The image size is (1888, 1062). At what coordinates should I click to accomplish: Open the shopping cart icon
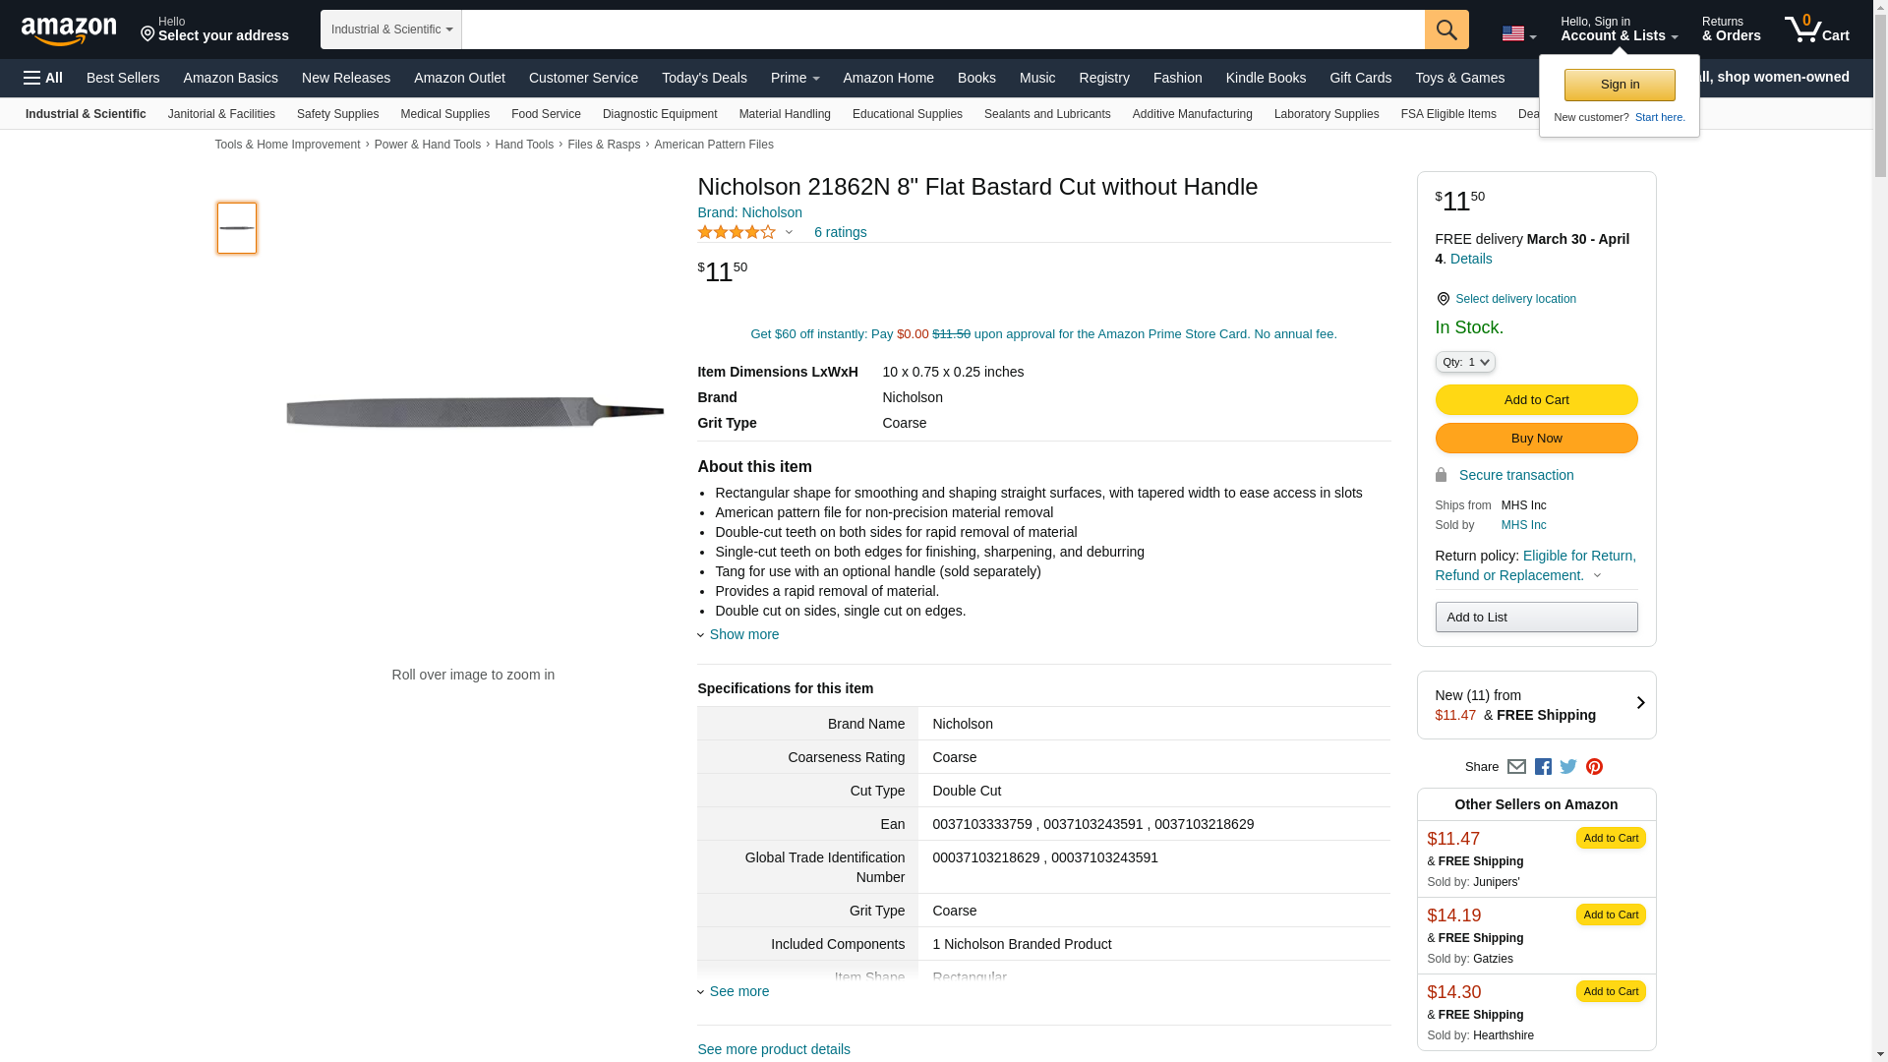[x=1816, y=29]
